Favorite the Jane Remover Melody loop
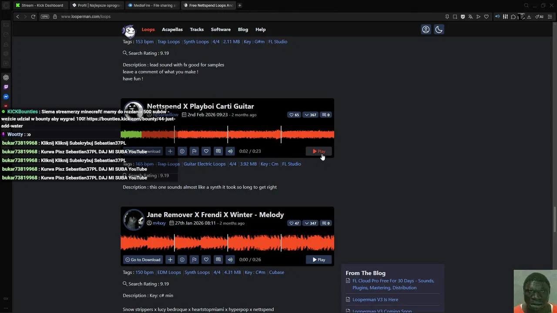The width and height of the screenshot is (557, 313). 206,260
